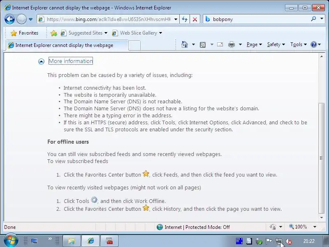Expand quick launch overflow chevron
The image size is (329, 247).
50,239
